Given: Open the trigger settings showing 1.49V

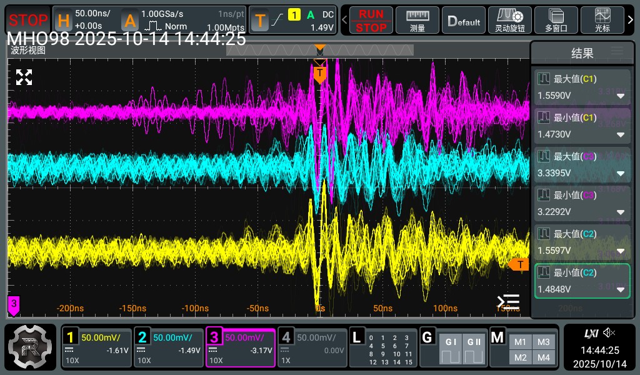Looking at the screenshot, I should coord(294,20).
